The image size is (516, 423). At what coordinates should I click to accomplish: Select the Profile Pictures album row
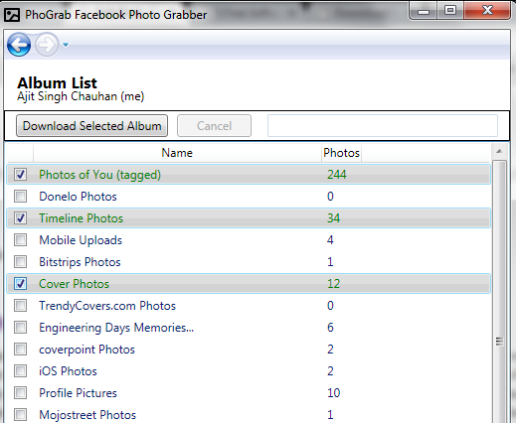[249, 393]
